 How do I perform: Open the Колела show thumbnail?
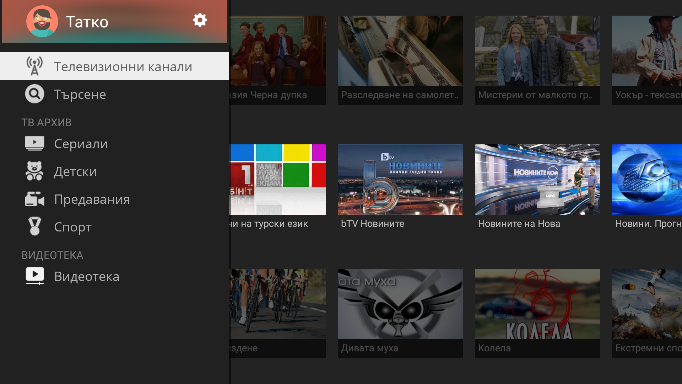537,304
